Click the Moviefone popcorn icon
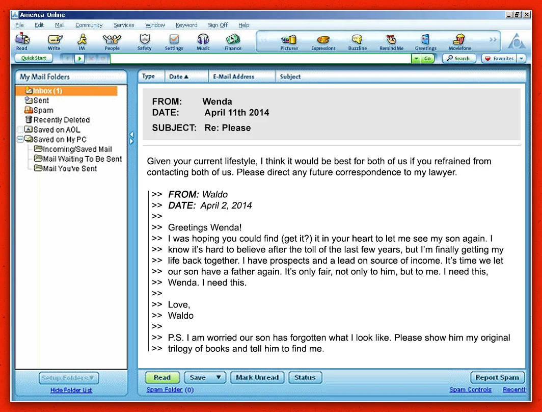 point(459,42)
